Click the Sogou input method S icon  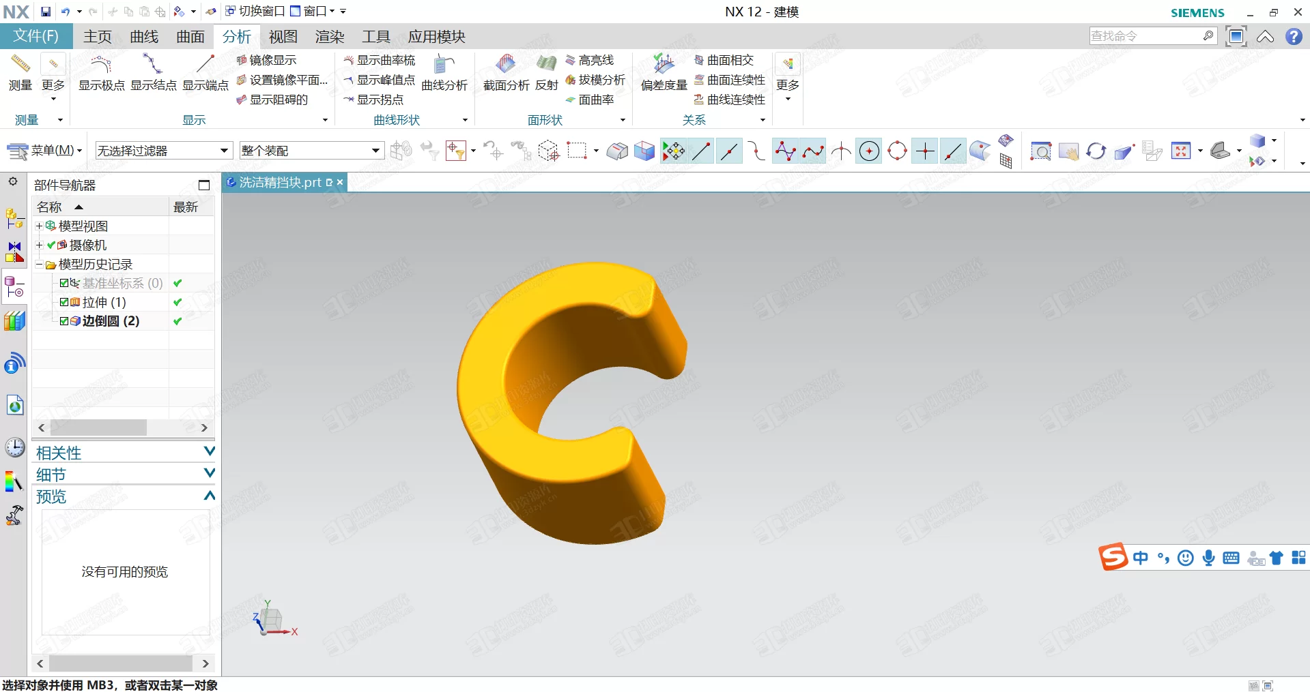pos(1113,557)
